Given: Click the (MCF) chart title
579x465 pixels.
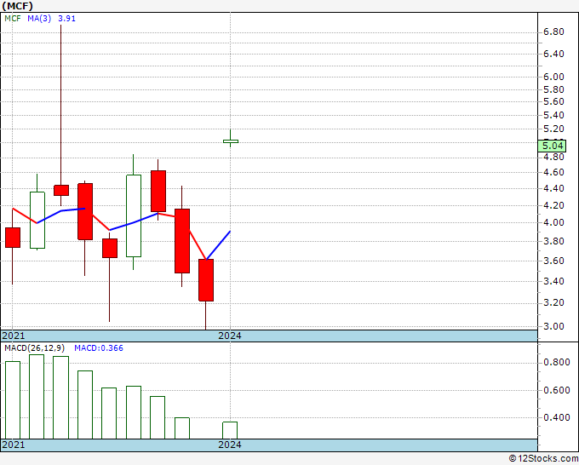Looking at the screenshot, I should click(x=17, y=6).
